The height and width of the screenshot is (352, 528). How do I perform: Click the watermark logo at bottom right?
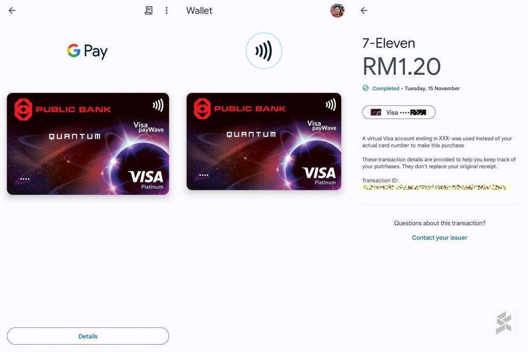click(504, 323)
